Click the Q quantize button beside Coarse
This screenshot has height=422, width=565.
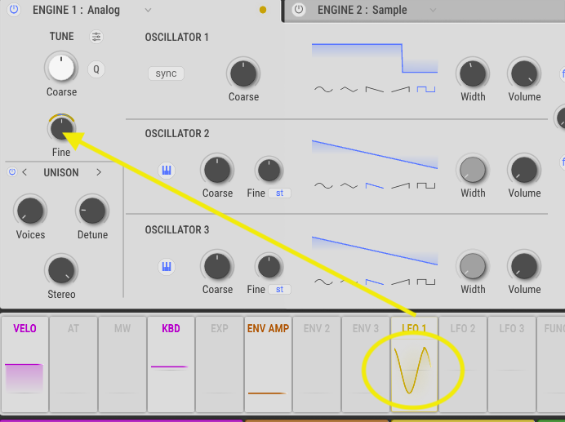[96, 69]
